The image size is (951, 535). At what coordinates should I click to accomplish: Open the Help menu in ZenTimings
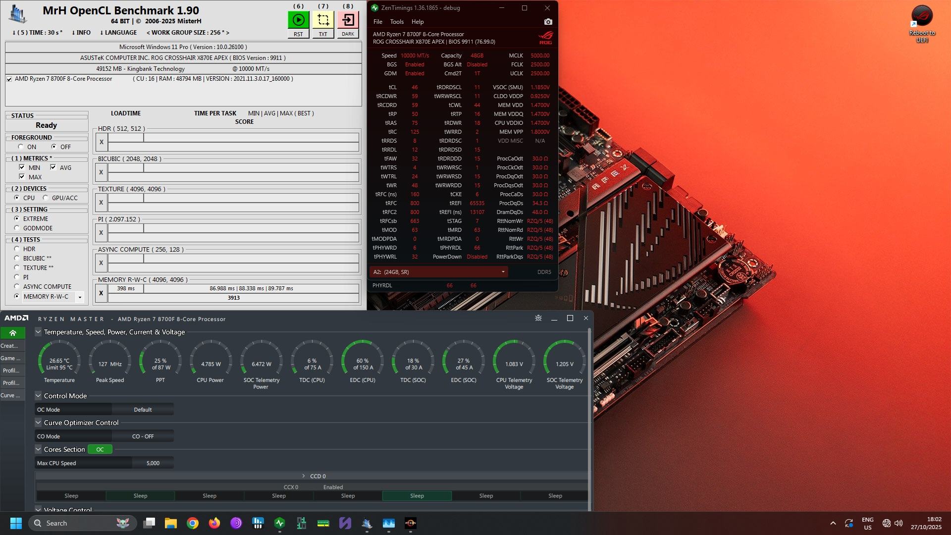tap(418, 22)
